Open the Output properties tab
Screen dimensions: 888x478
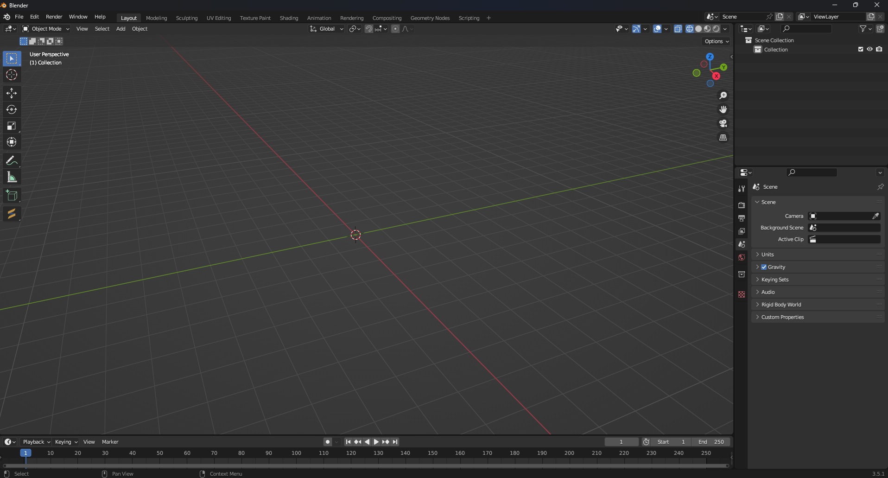[x=742, y=218]
